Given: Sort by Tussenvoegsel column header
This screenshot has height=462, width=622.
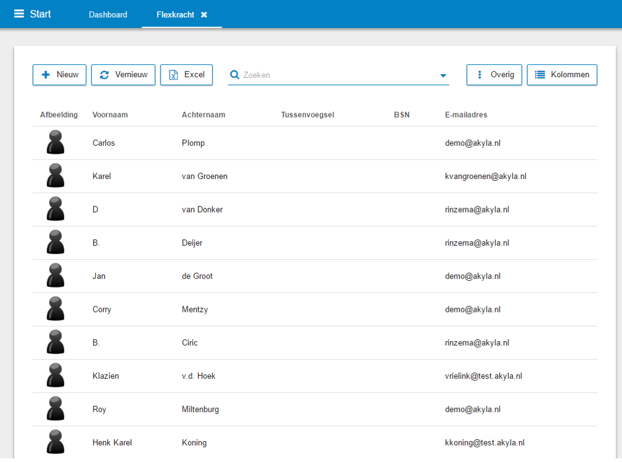Looking at the screenshot, I should 308,115.
